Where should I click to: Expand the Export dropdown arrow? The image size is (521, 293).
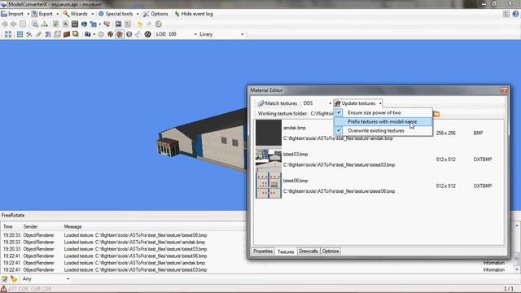click(x=57, y=14)
